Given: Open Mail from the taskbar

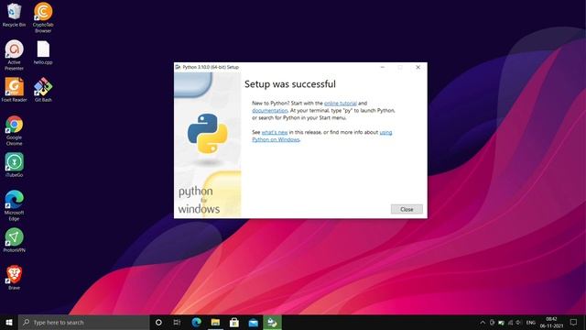Looking at the screenshot, I should tap(253, 322).
